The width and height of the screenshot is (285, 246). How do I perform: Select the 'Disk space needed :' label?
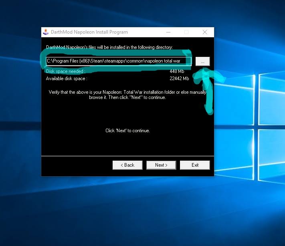pos(66,71)
